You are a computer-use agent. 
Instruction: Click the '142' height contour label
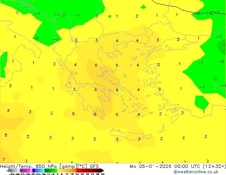click(x=210, y=13)
